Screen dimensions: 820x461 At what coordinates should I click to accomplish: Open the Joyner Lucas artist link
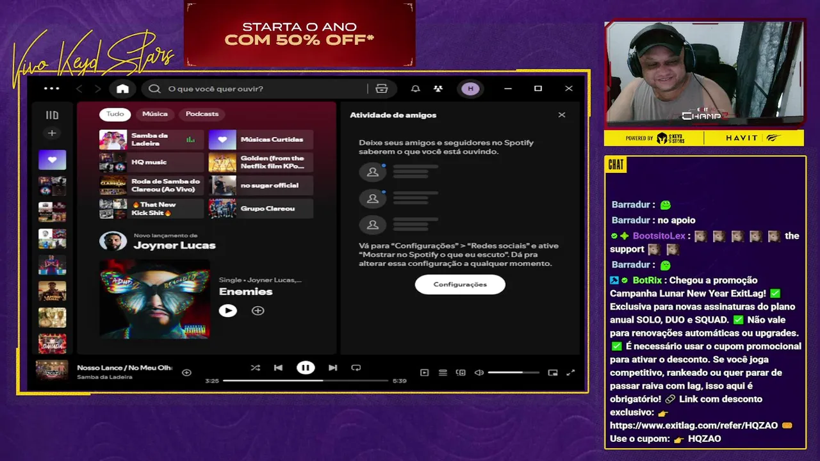click(x=174, y=245)
